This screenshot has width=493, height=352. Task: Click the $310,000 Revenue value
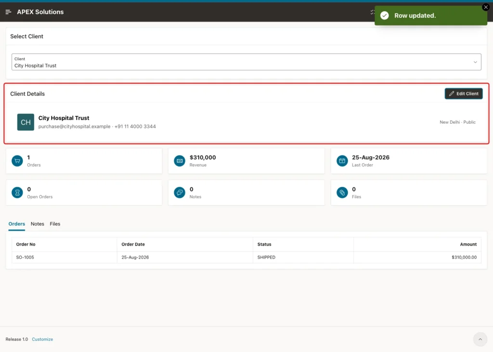[203, 157]
